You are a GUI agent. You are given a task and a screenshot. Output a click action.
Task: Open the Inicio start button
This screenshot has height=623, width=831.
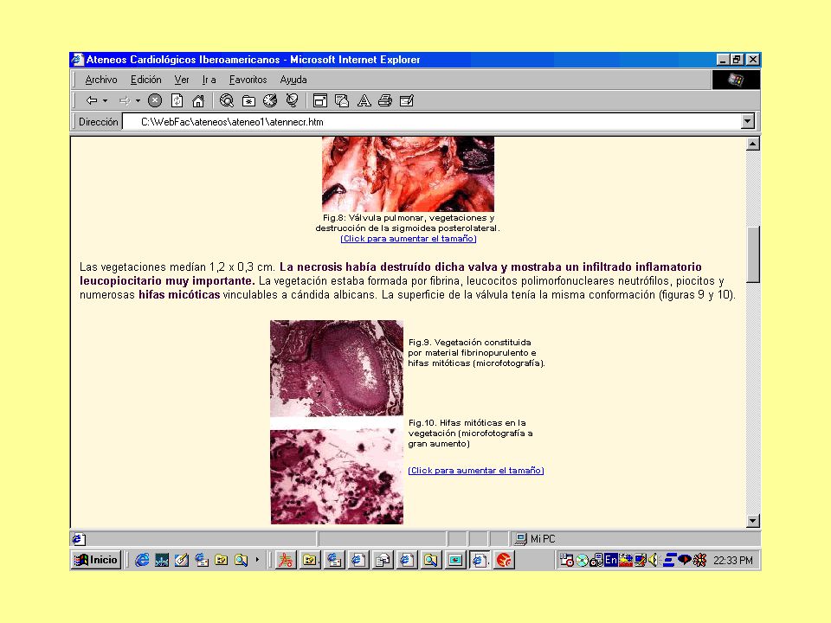(96, 560)
